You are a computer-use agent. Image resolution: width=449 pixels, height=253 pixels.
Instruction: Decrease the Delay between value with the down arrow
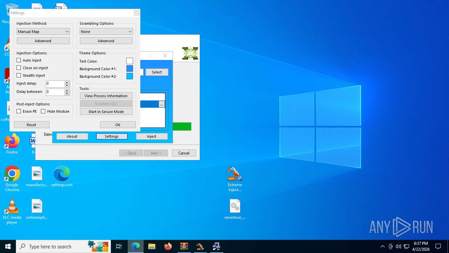67,94
